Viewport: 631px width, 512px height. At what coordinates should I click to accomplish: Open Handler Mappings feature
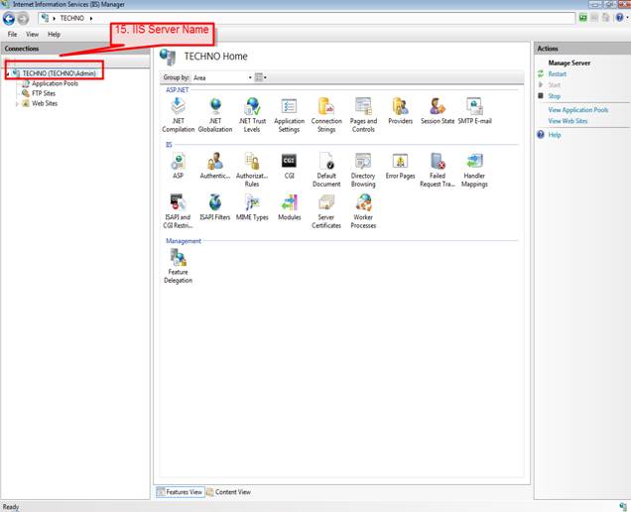coord(474,170)
